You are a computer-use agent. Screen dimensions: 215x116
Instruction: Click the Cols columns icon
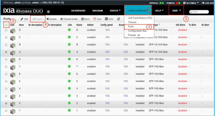point(95,19)
